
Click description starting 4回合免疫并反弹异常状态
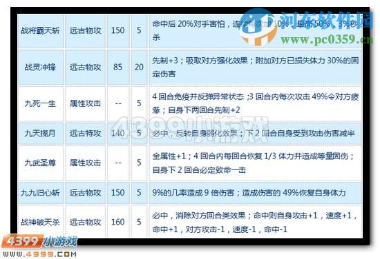point(256,103)
